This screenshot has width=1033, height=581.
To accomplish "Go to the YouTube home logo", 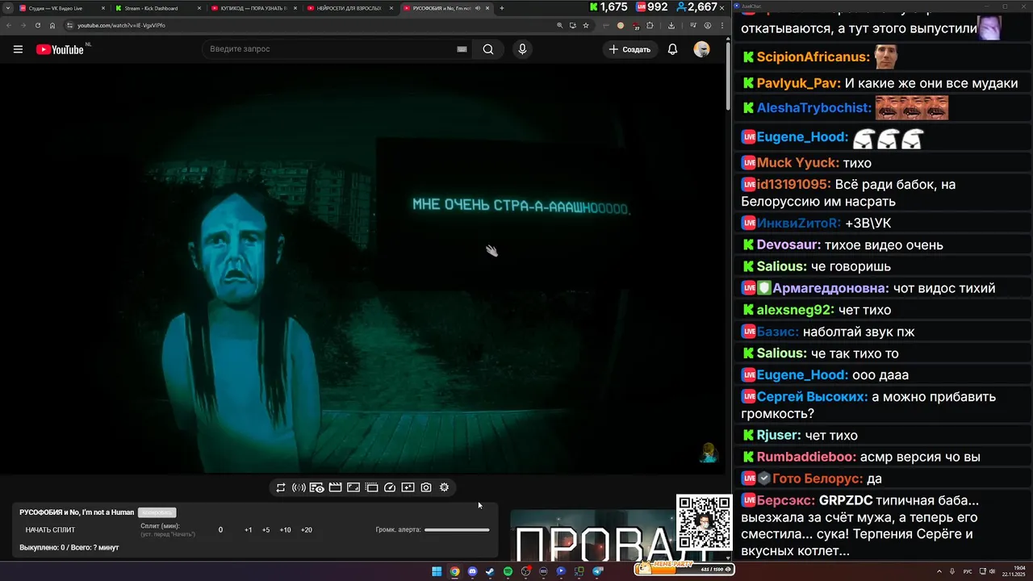I will tap(60, 49).
